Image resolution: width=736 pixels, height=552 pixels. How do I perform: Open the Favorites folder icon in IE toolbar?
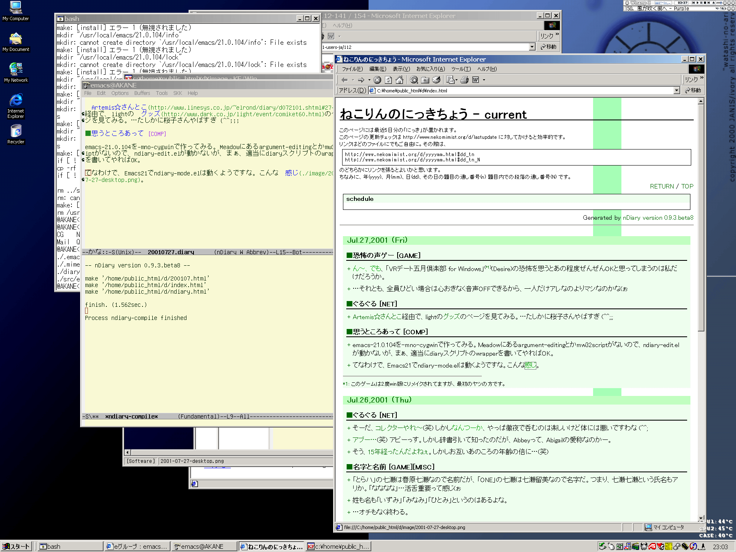(x=425, y=80)
